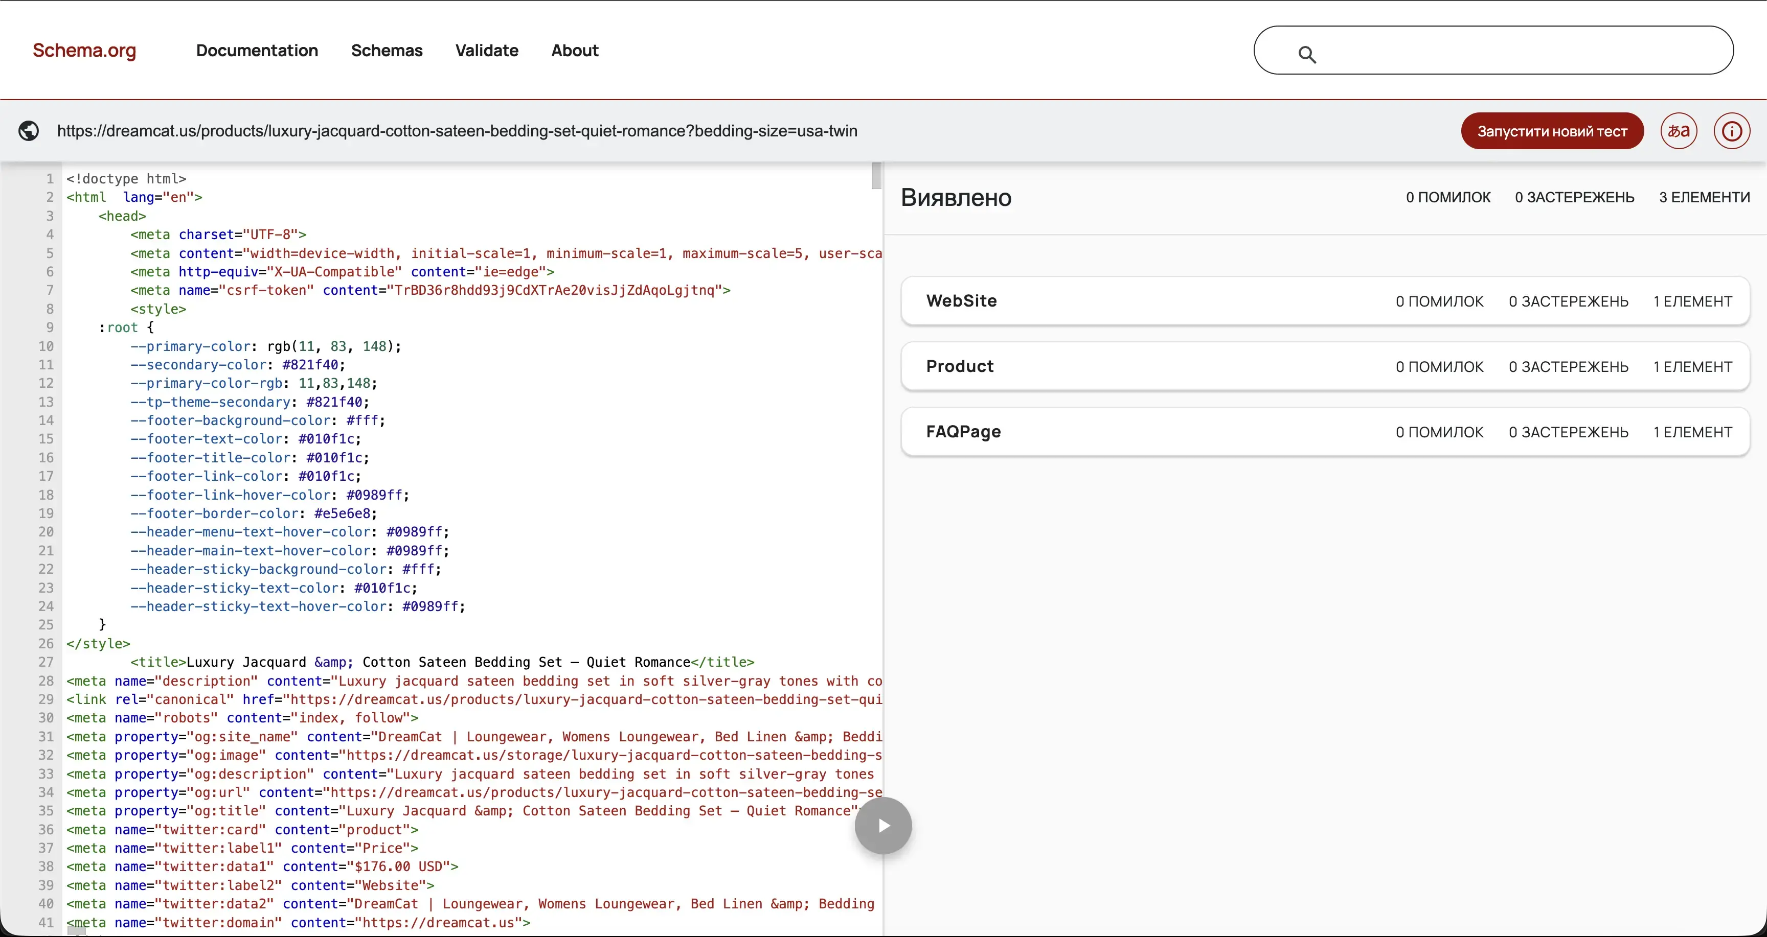1767x937 pixels.
Task: Click the twitter:domain meta line
Action: [299, 923]
